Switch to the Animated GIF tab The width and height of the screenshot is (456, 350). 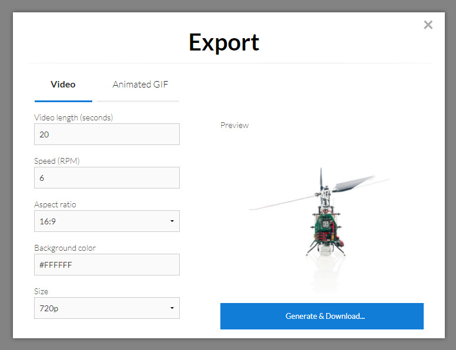140,85
